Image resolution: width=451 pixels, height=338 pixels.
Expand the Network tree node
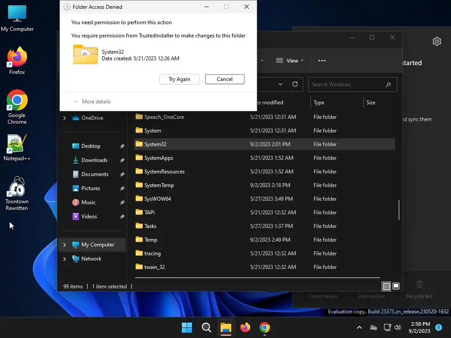pyautogui.click(x=64, y=259)
